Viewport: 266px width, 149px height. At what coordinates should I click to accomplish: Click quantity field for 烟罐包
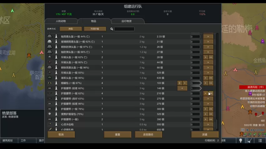tap(196, 83)
